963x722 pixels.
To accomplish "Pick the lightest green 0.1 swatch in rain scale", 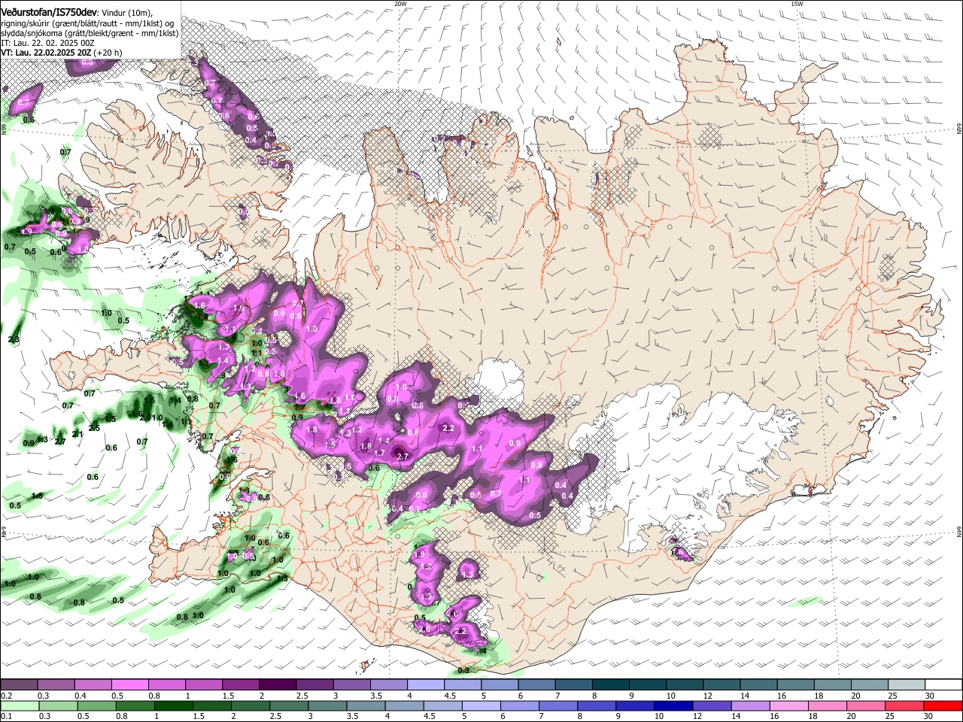I will point(20,707).
